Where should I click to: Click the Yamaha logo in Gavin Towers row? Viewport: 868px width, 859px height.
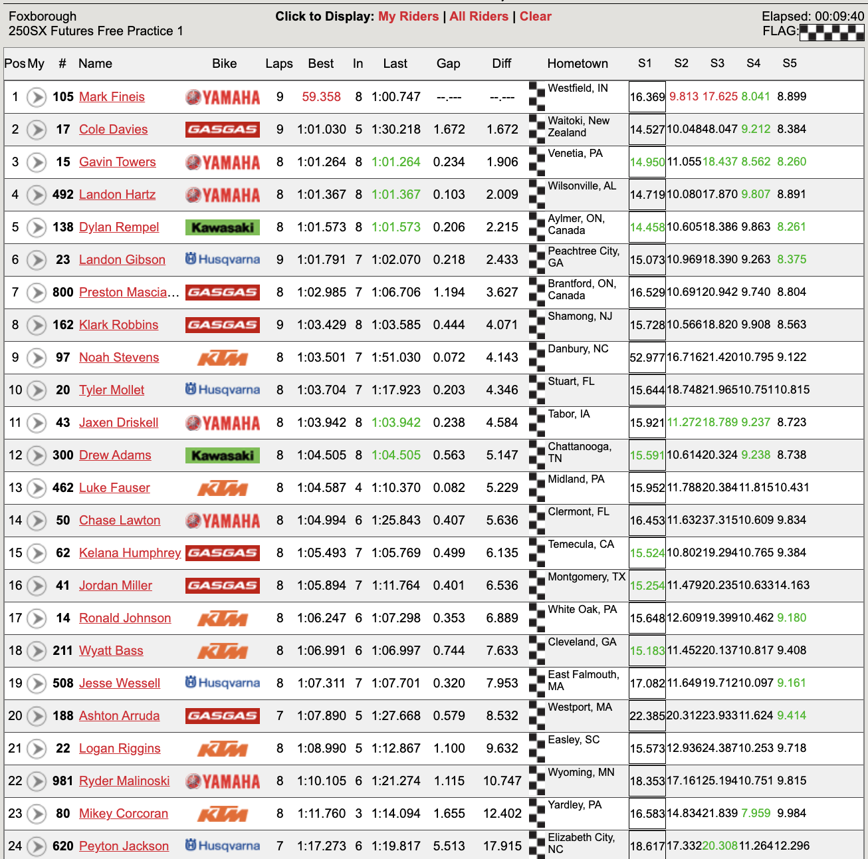tap(223, 162)
